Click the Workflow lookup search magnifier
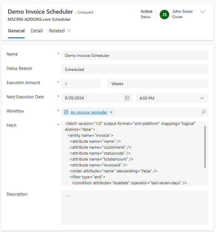The image size is (216, 232). [x=203, y=112]
